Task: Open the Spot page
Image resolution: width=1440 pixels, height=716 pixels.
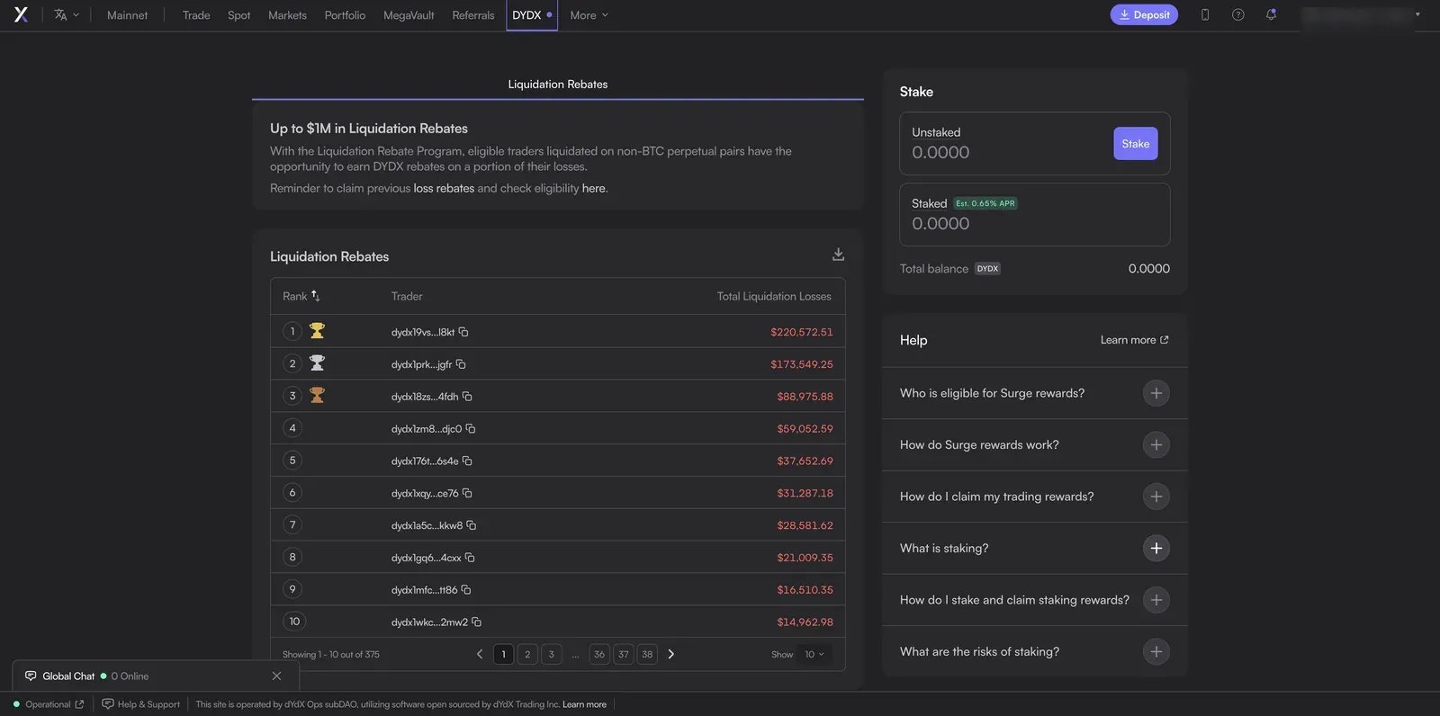Action: coord(239,15)
